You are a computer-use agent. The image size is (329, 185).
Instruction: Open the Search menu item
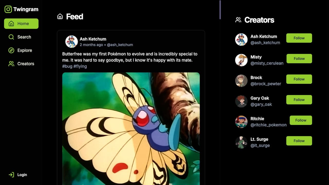tap(21, 37)
